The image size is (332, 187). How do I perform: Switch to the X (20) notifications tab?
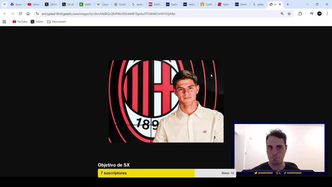click(51, 4)
